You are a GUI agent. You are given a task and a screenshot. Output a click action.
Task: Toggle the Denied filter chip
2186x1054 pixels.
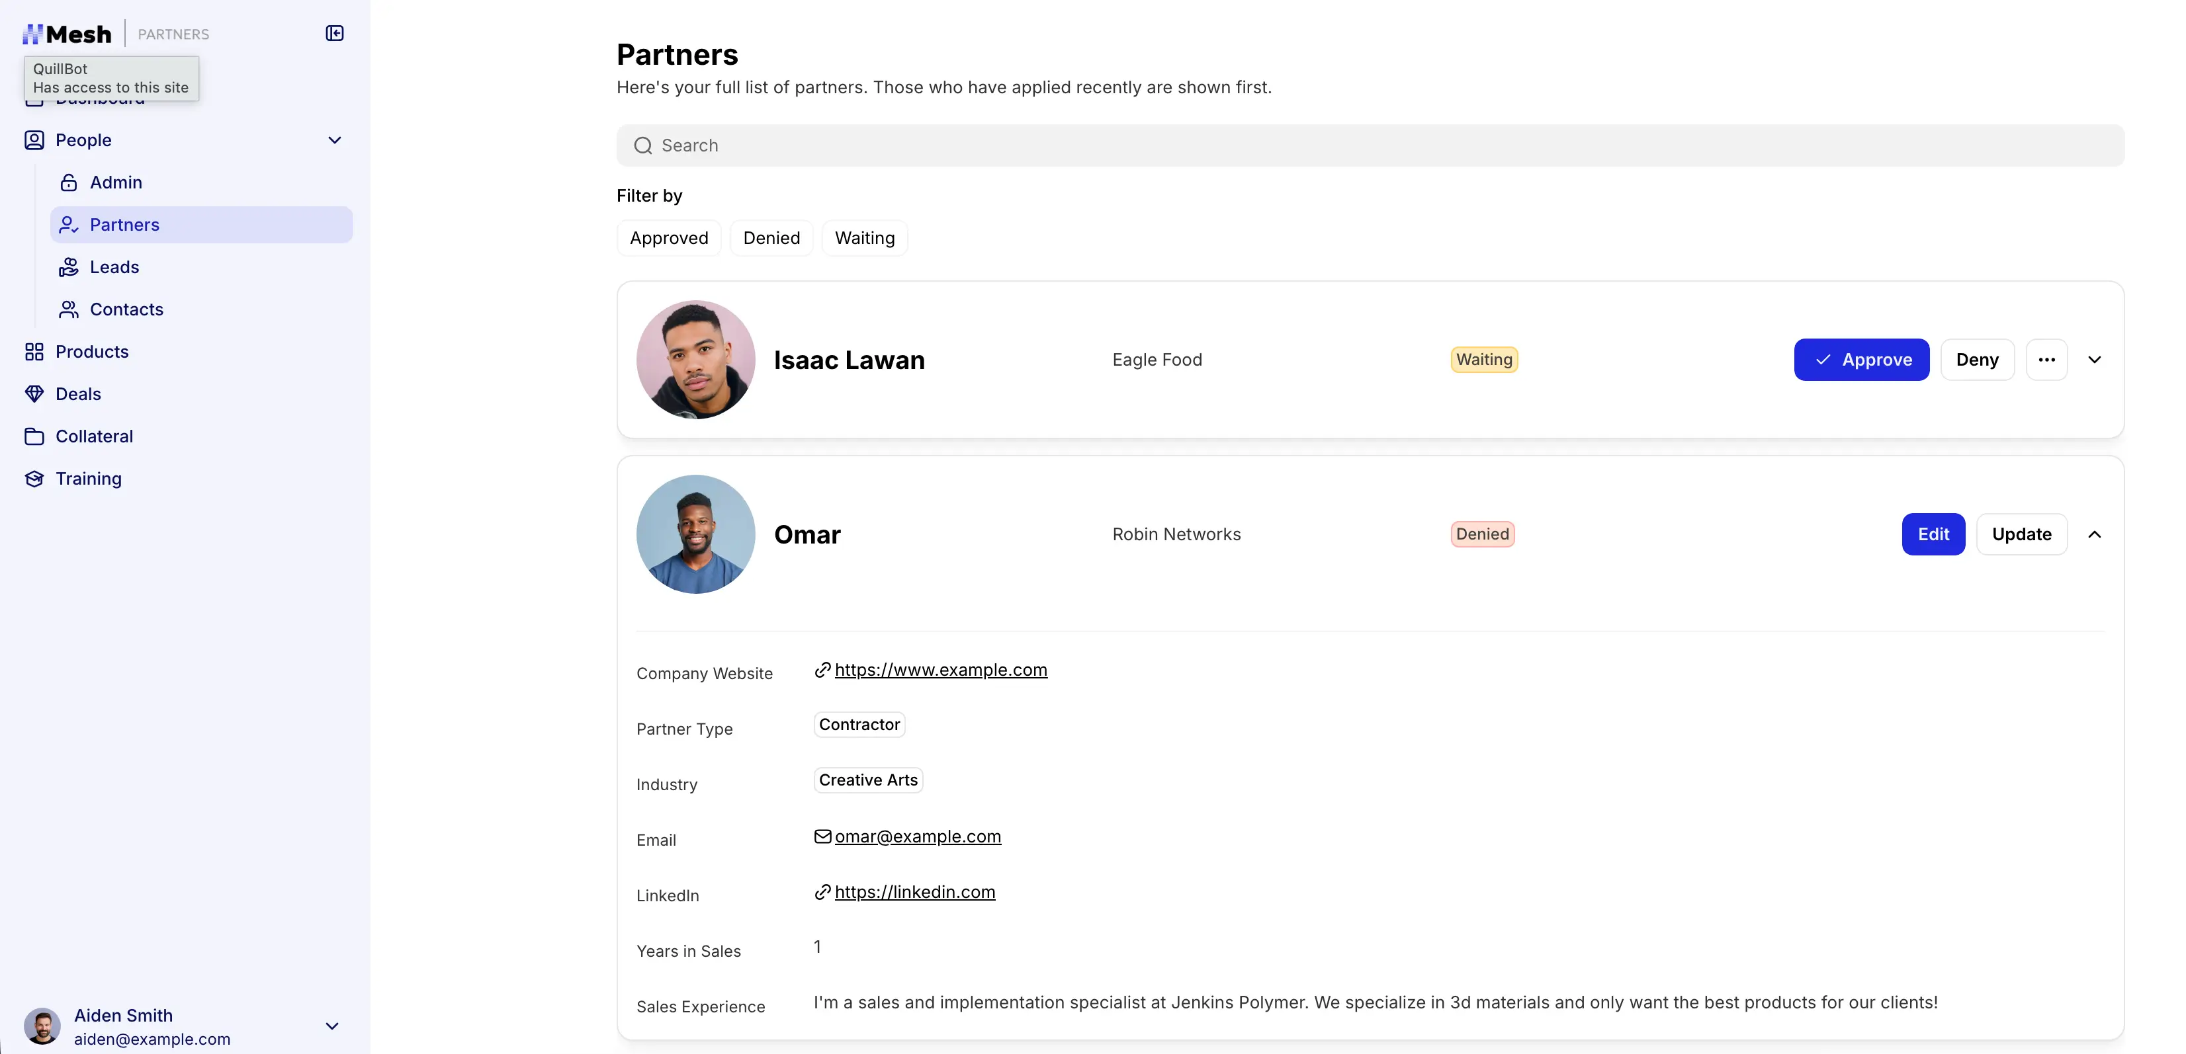click(x=771, y=238)
